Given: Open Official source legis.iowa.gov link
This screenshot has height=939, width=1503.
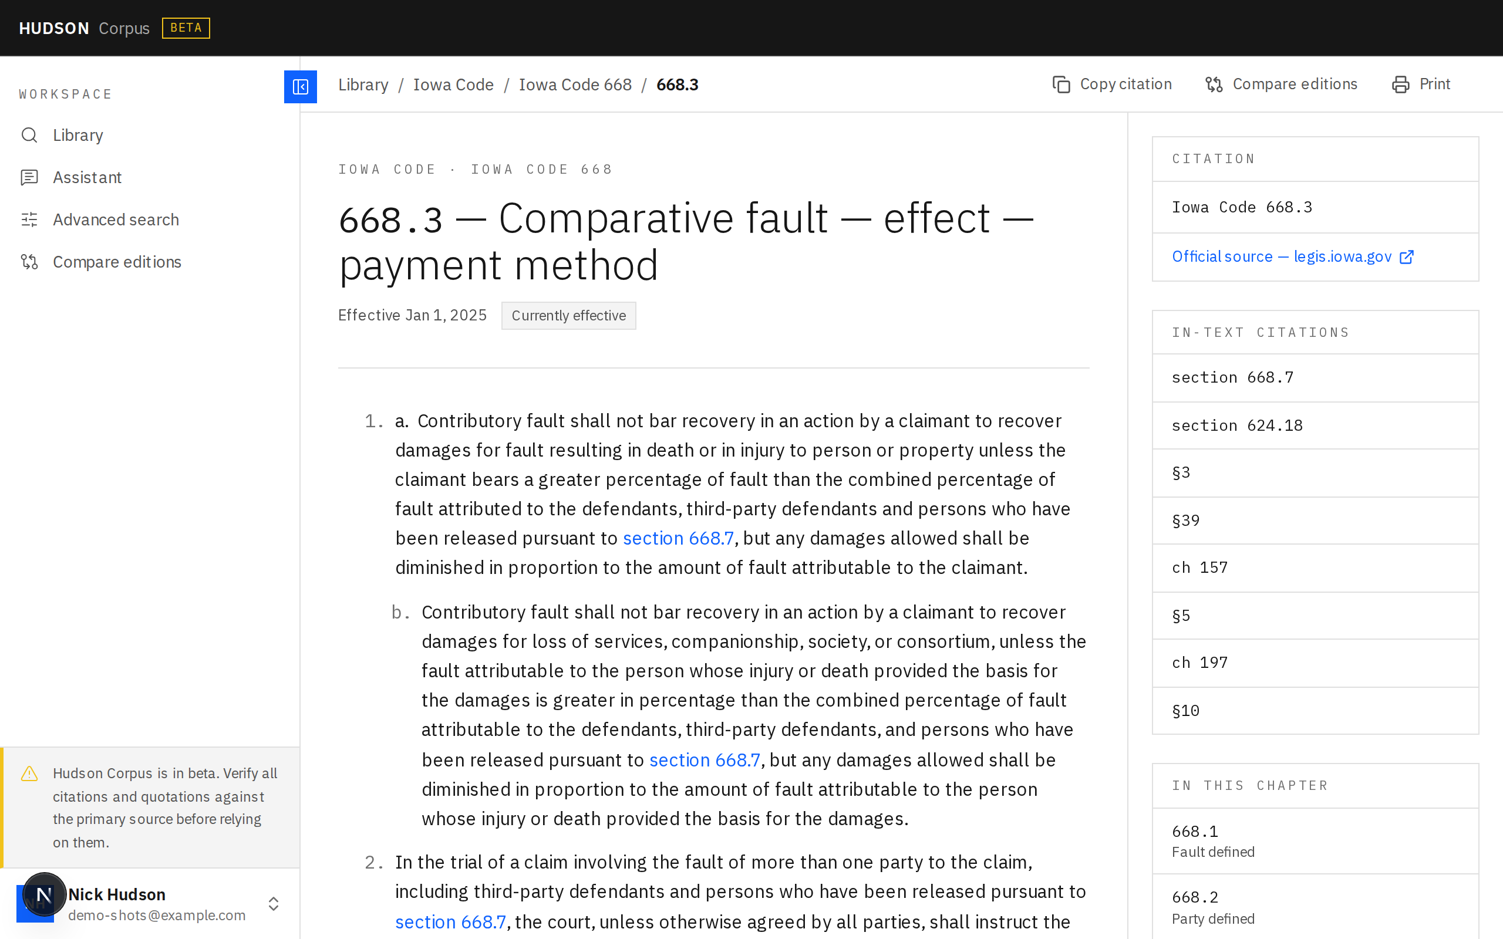Looking at the screenshot, I should [1292, 257].
